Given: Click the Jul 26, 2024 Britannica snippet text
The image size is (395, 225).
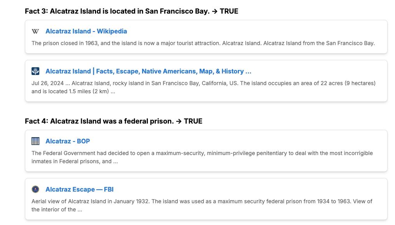Looking at the screenshot, I should click(x=204, y=87).
